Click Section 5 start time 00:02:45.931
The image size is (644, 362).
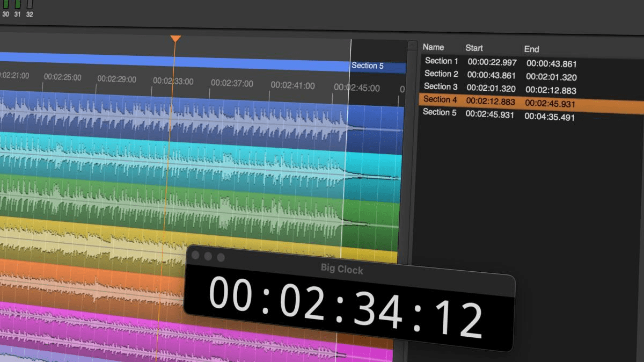pos(490,114)
